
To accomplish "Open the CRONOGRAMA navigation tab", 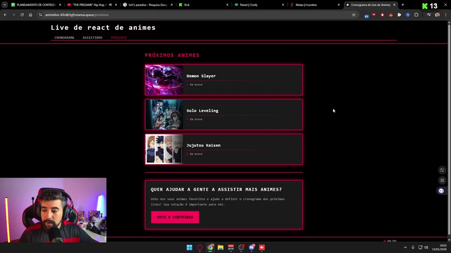I will [x=64, y=38].
